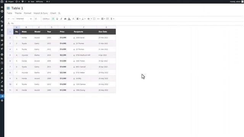Click the search magnifier beside Chart
This screenshot has height=137, width=244.
point(59,13)
